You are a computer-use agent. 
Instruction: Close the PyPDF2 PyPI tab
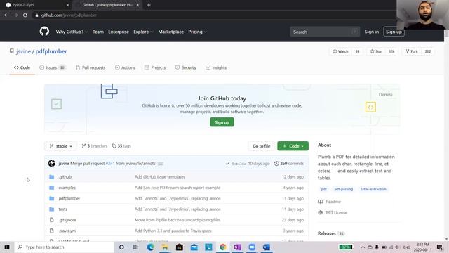pyautogui.click(x=67, y=5)
